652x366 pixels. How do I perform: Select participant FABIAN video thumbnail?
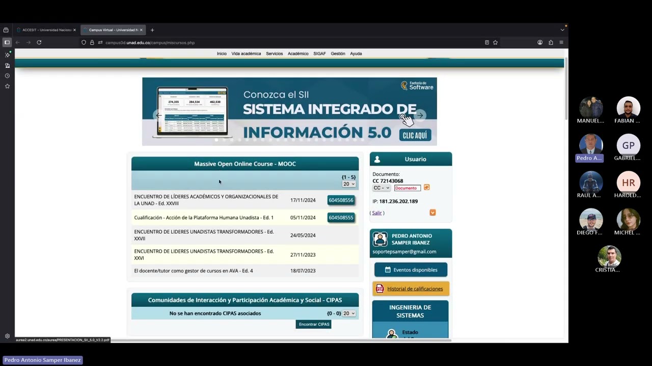point(628,108)
